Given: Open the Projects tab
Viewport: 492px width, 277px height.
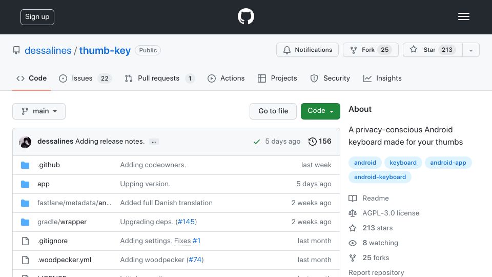Looking at the screenshot, I should [277, 78].
